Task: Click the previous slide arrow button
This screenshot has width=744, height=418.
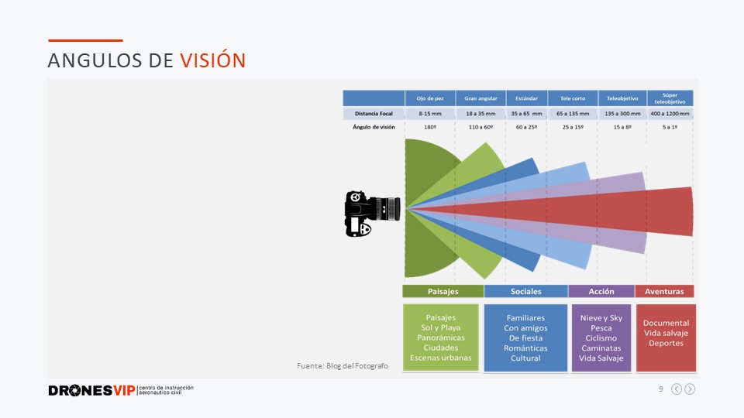Action: 677,389
